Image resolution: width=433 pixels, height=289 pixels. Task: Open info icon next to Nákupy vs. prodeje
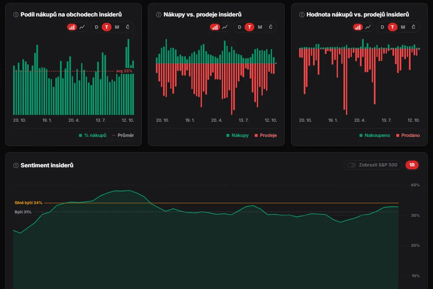159,15
